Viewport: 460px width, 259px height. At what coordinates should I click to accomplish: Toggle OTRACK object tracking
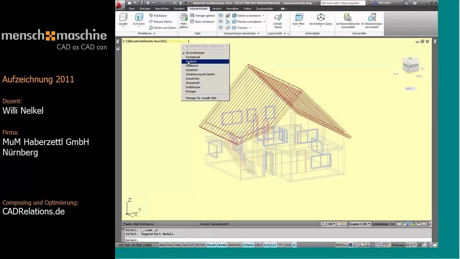pyautogui.click(x=248, y=245)
